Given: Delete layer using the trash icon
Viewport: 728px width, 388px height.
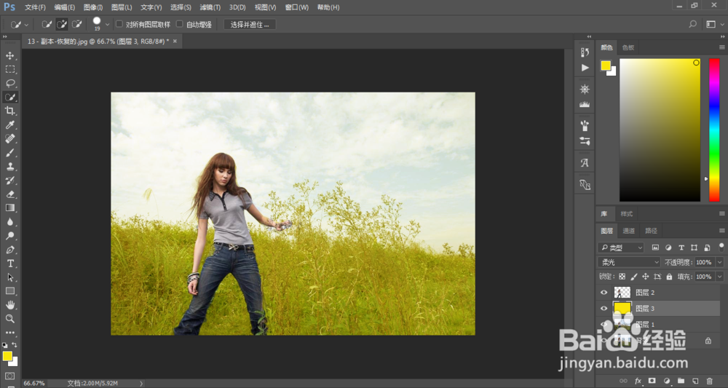Looking at the screenshot, I should [709, 381].
